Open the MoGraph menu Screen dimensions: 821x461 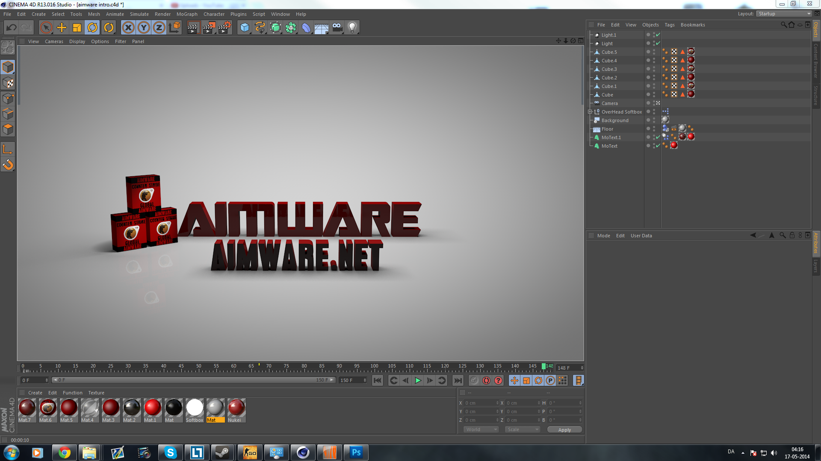(187, 14)
